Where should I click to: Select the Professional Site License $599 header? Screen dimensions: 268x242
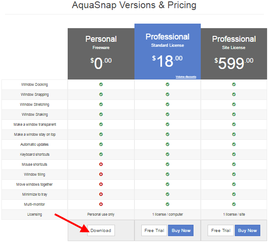pyautogui.click(x=234, y=54)
